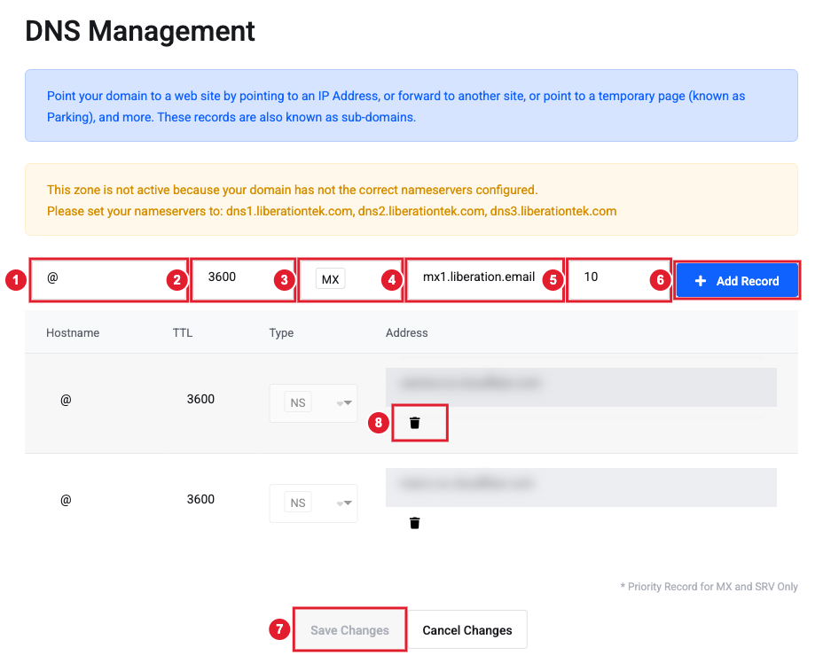Image resolution: width=823 pixels, height=663 pixels.
Task: Click red annotation marker number 4
Action: (392, 279)
